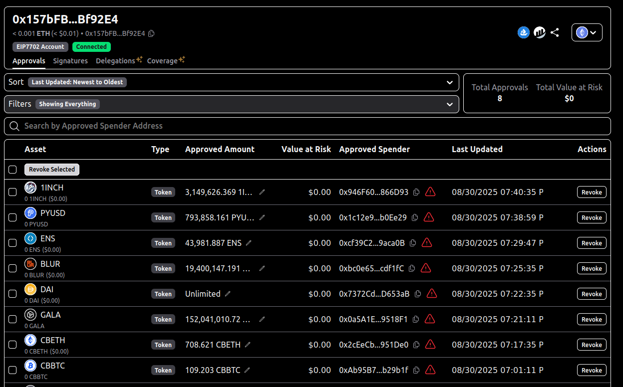This screenshot has width=623, height=387.
Task: Edit the ENS approved amount with the pencil
Action: [x=249, y=243]
